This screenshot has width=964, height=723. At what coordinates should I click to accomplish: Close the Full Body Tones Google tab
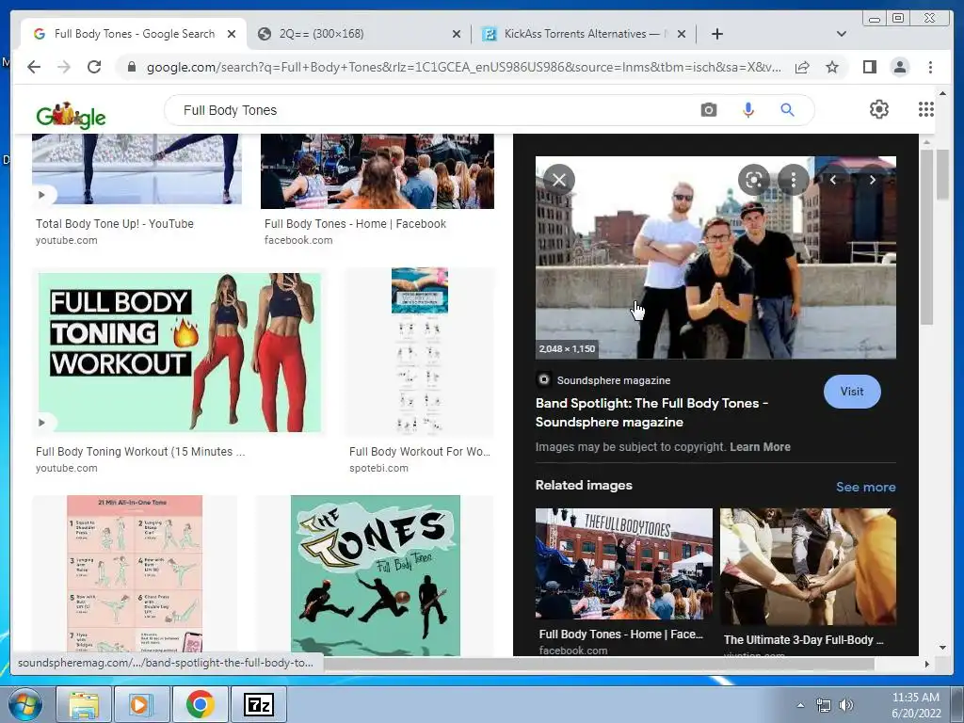pyautogui.click(x=232, y=34)
